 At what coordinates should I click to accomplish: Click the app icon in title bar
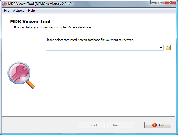tap(4, 4)
